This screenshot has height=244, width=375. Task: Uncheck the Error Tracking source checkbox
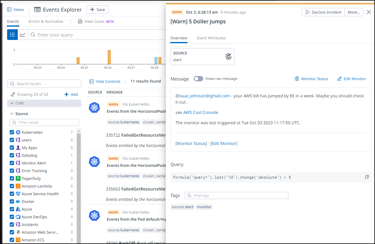pyautogui.click(x=12, y=171)
